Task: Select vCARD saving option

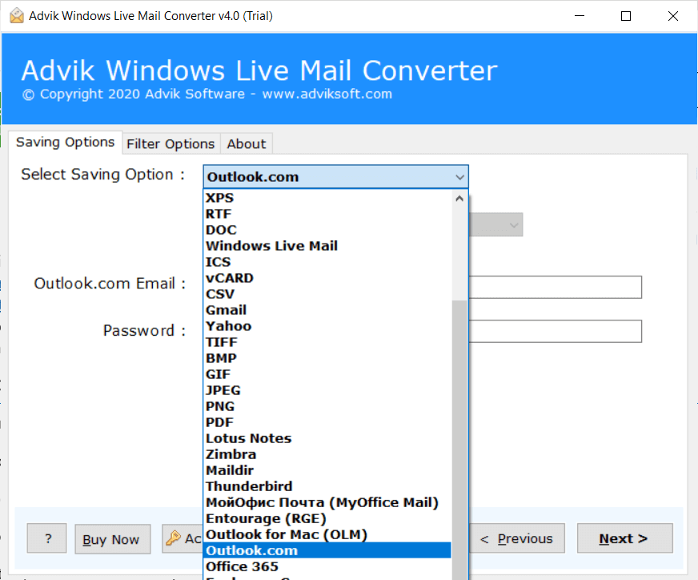Action: coord(327,278)
